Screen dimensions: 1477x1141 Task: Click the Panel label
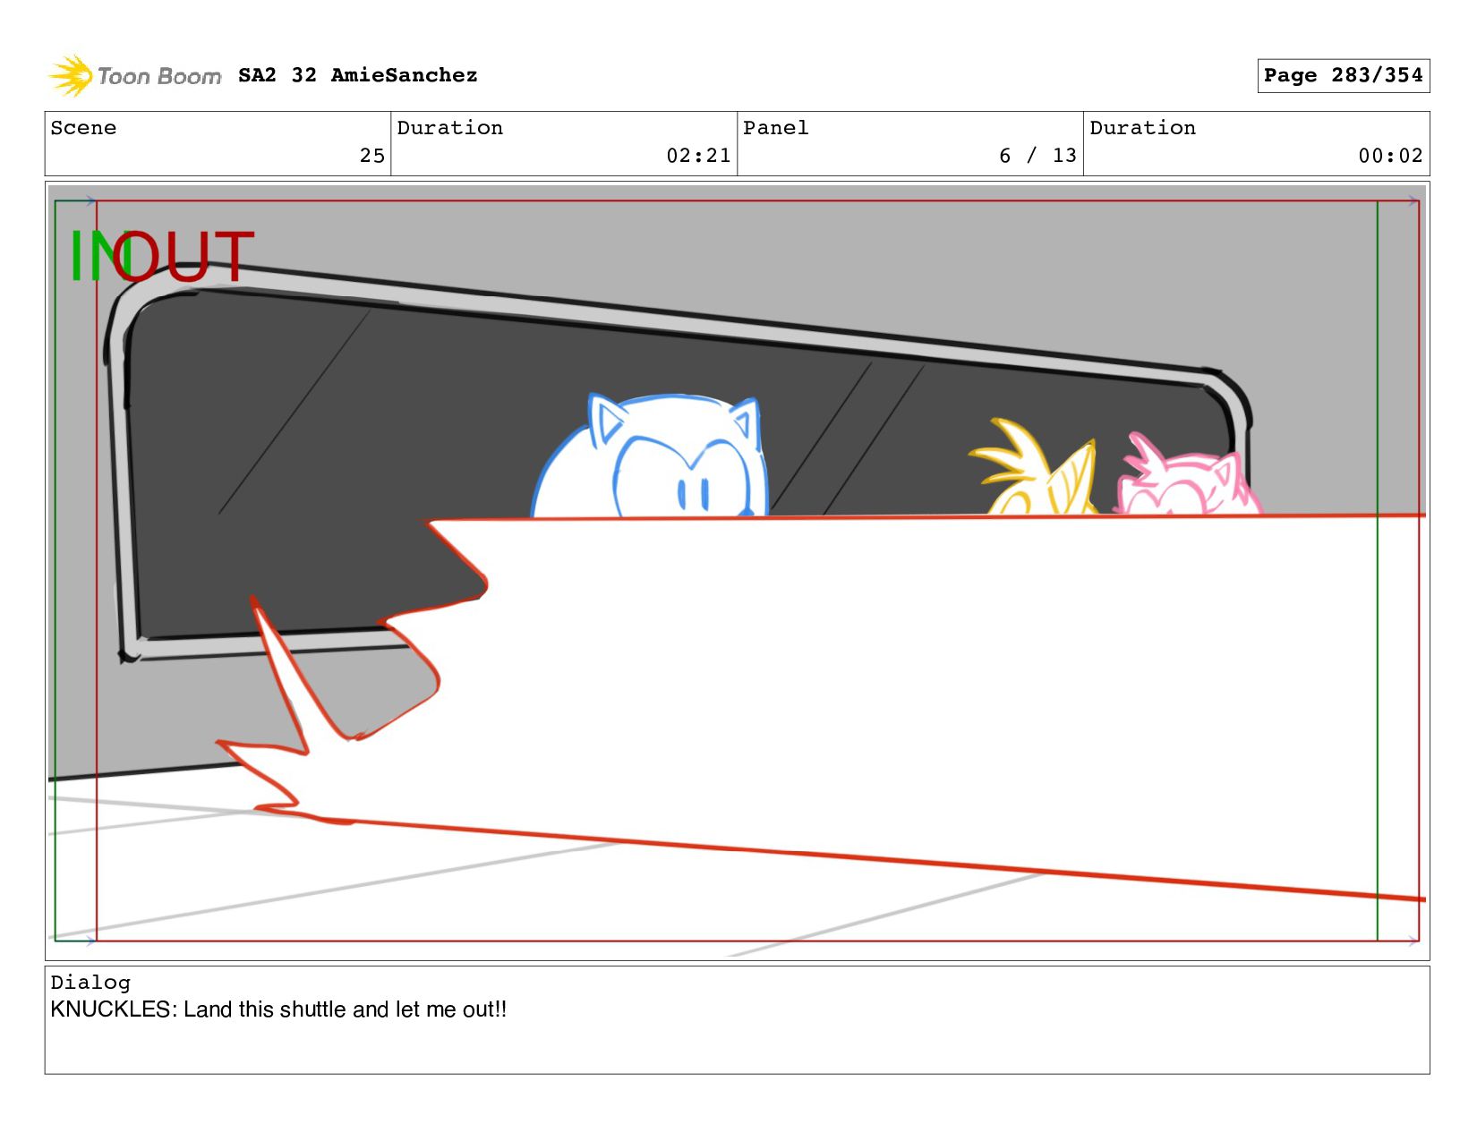point(776,128)
